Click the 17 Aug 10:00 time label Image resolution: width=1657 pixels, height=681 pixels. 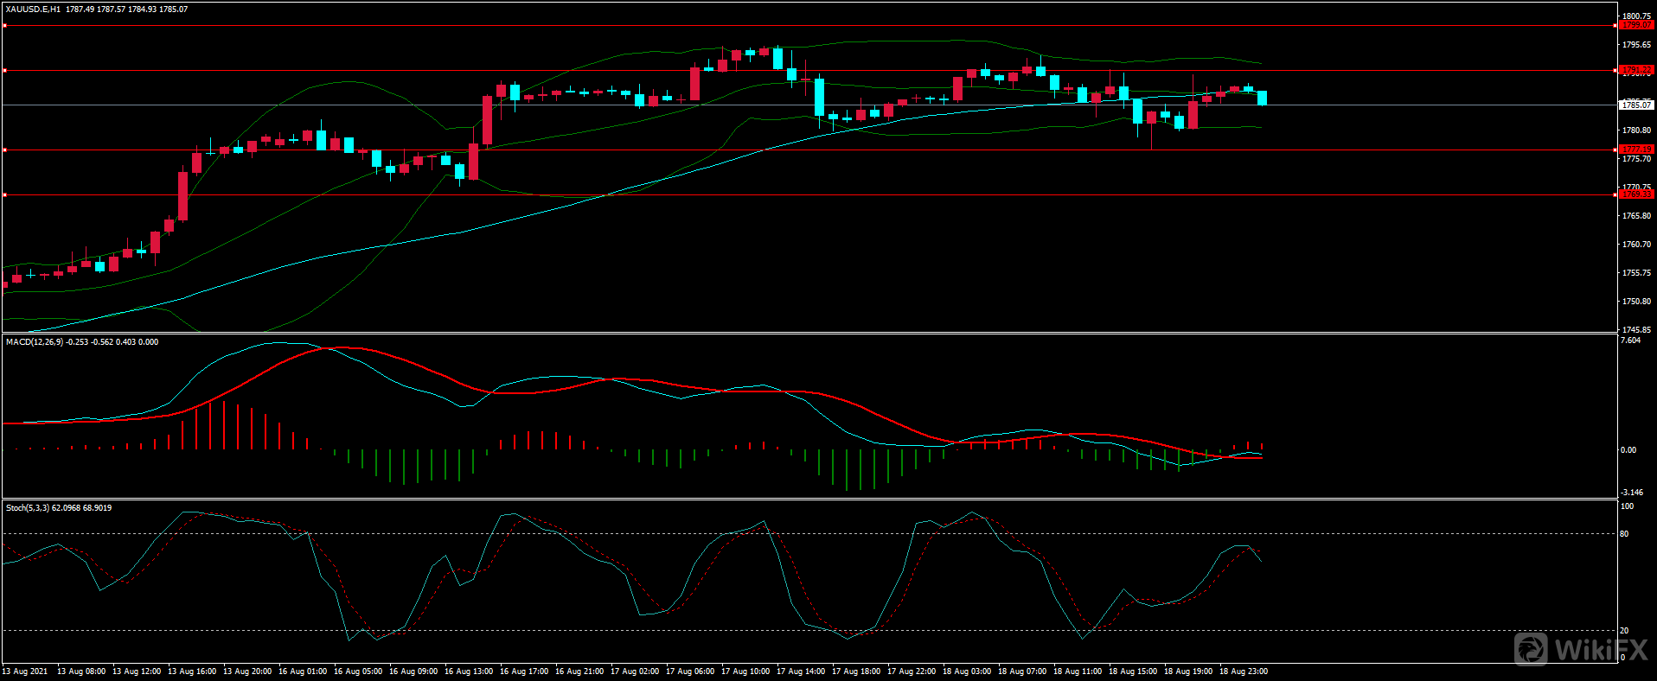click(745, 671)
